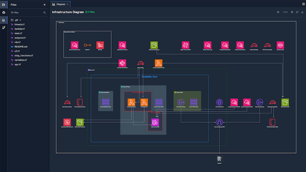Open README.md in the file list
This screenshot has height=172, width=306.
click(22, 47)
